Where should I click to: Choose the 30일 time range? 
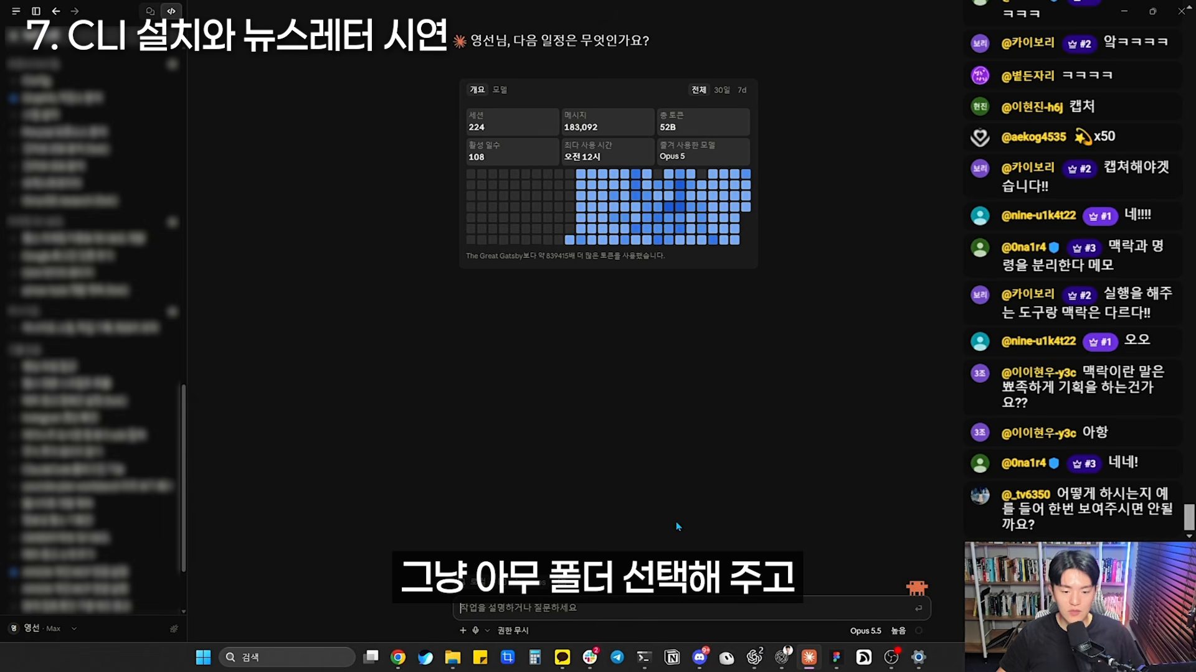click(x=722, y=90)
